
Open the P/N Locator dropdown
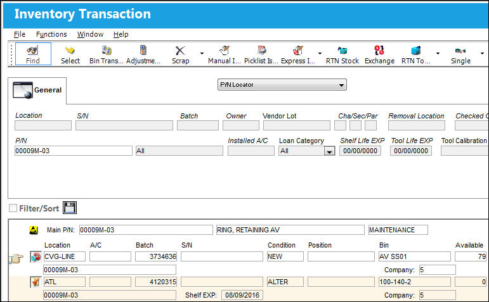282,85
